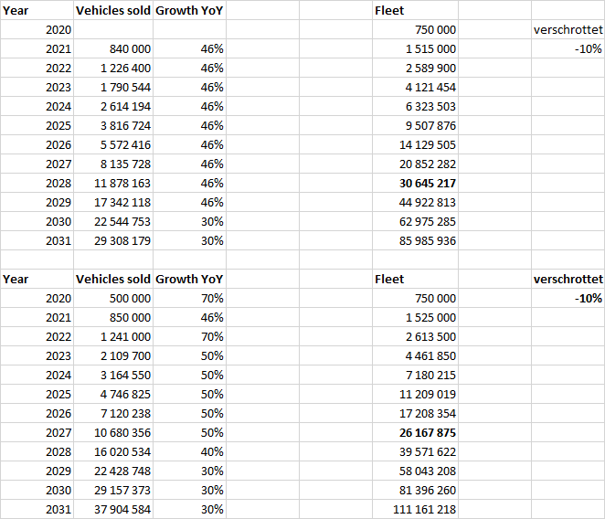Select the fleet cell showing 85 985 936
The image size is (605, 519).
420,241
